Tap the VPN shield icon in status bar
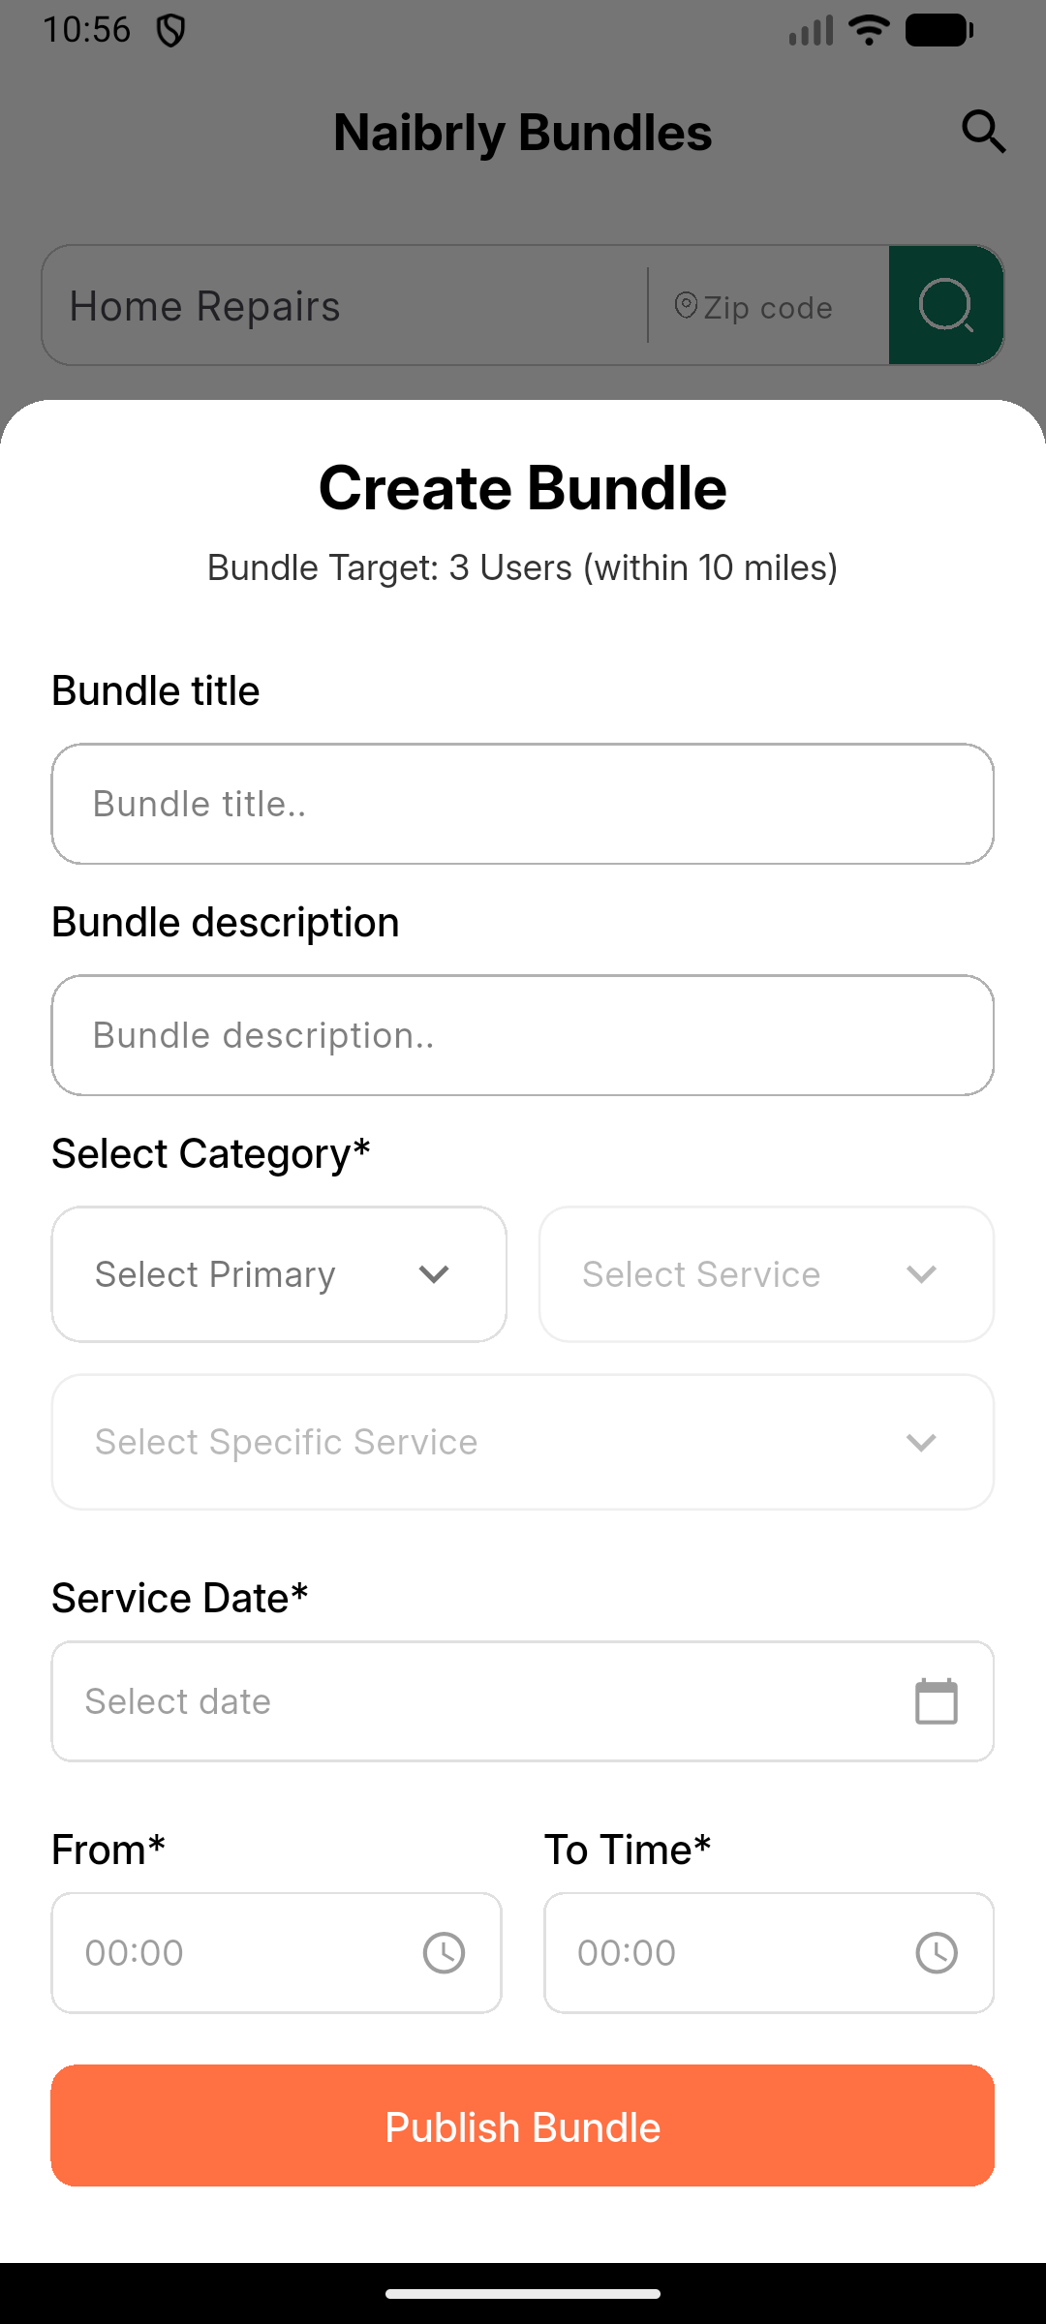 coord(171,31)
